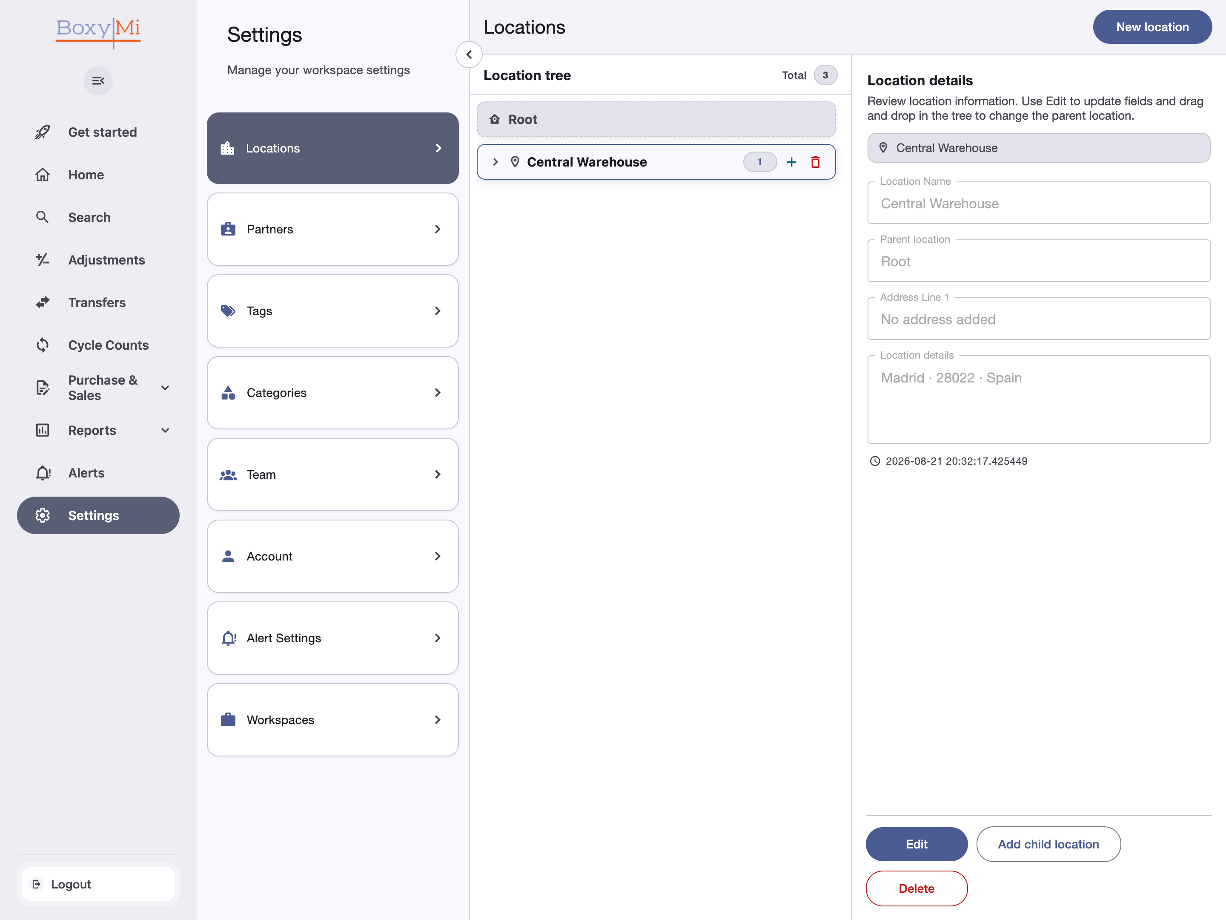This screenshot has height=920, width=1226.
Task: Click the Madrid · 28022 · Spain details box
Action: pyautogui.click(x=1039, y=399)
